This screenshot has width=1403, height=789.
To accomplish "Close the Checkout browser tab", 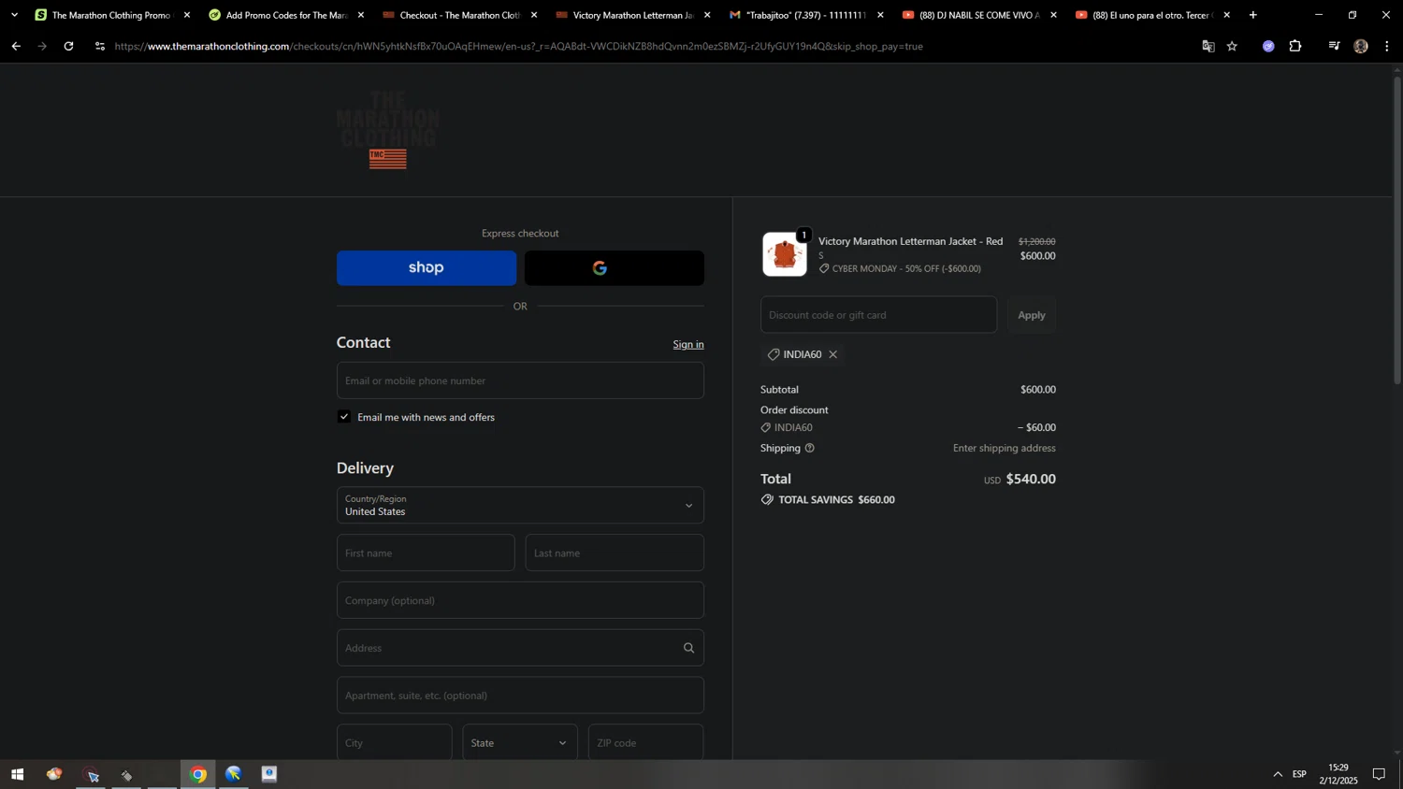I will (534, 15).
